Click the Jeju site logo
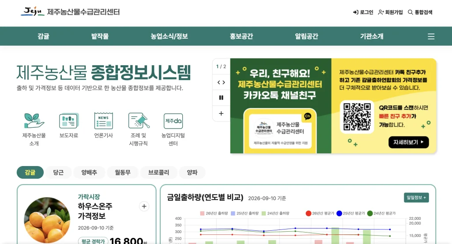 (33, 11)
